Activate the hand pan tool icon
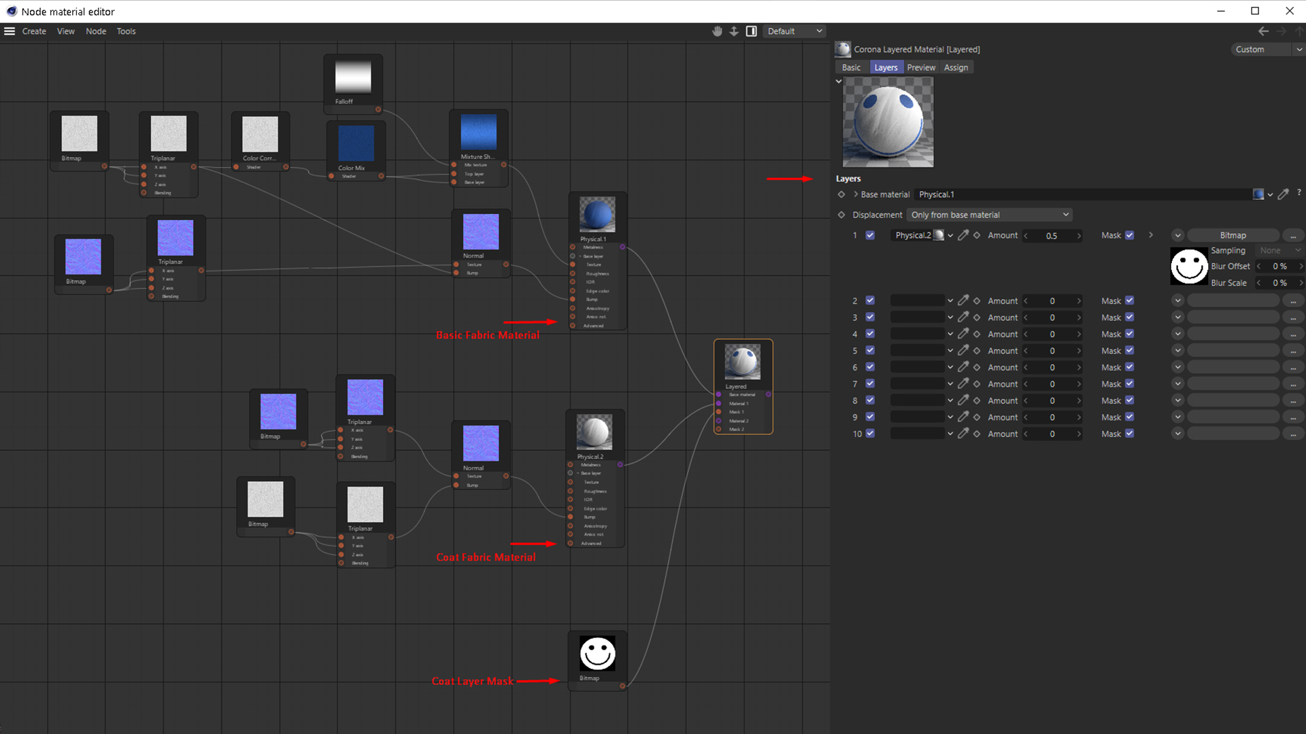This screenshot has width=1306, height=734. coord(717,31)
